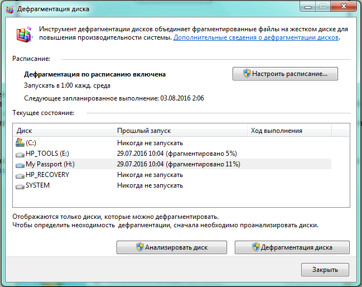Viewport: 362px width, 287px height.
Task: Minimize the Дефрагментация диска window
Action: (x=308, y=7)
